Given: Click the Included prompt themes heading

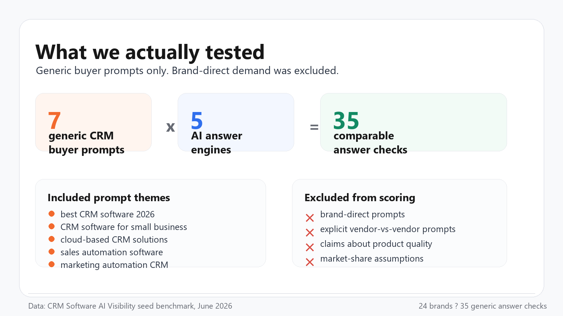Looking at the screenshot, I should [x=109, y=198].
